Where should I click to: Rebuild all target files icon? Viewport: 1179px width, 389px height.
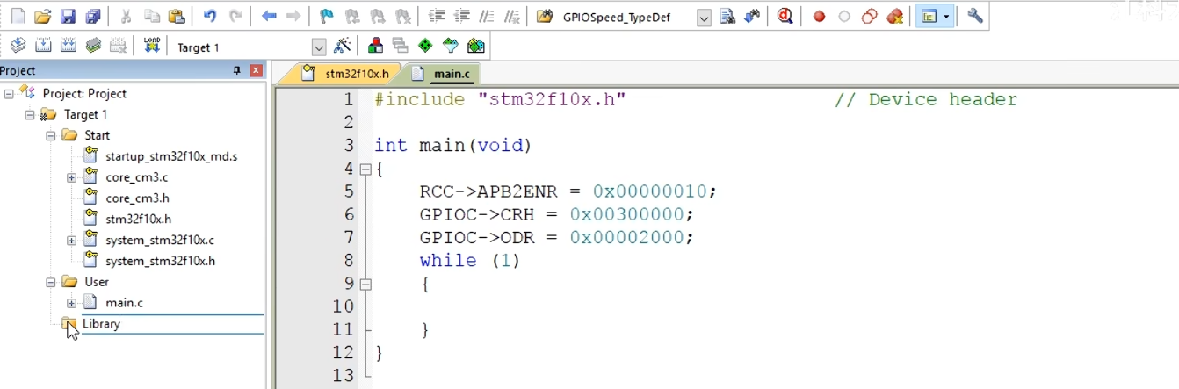point(68,46)
